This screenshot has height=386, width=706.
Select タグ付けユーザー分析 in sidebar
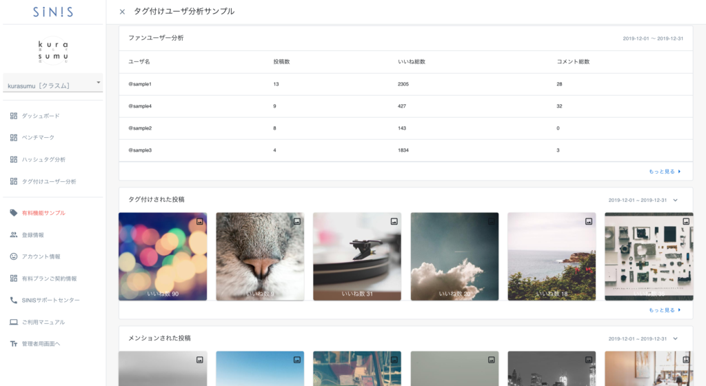pyautogui.click(x=49, y=182)
